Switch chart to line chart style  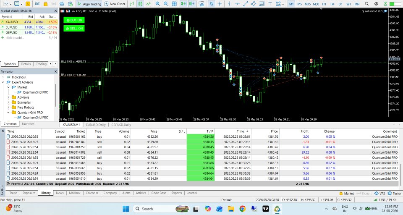pyautogui.click(x=149, y=4)
